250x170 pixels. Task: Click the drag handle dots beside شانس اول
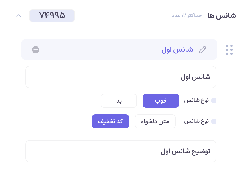(x=229, y=49)
